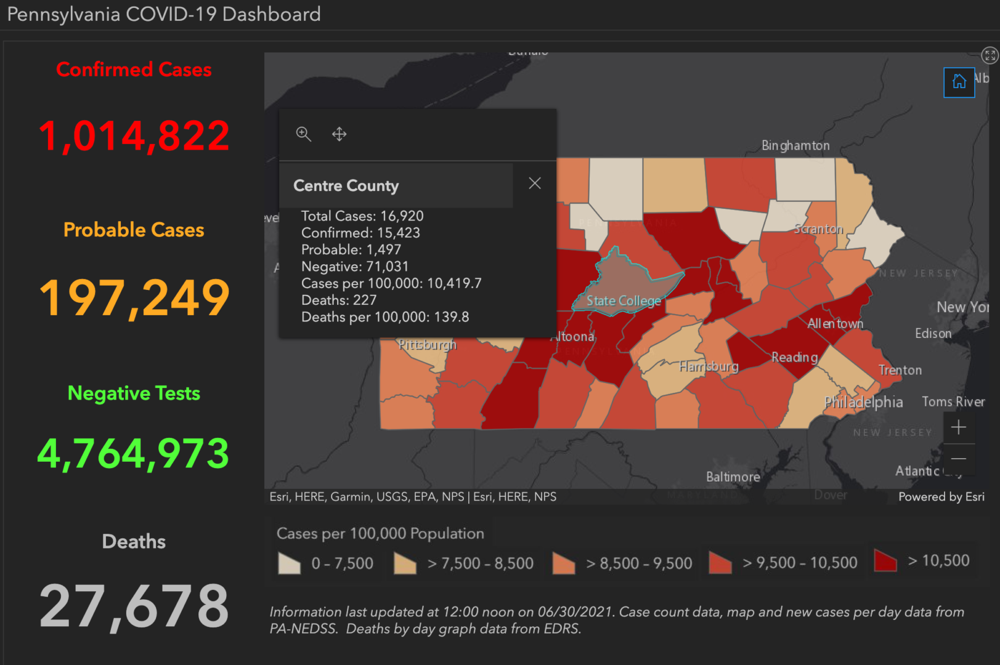Select the "0 – 7,500" cream legend swatch
The width and height of the screenshot is (1000, 665).
[x=288, y=562]
